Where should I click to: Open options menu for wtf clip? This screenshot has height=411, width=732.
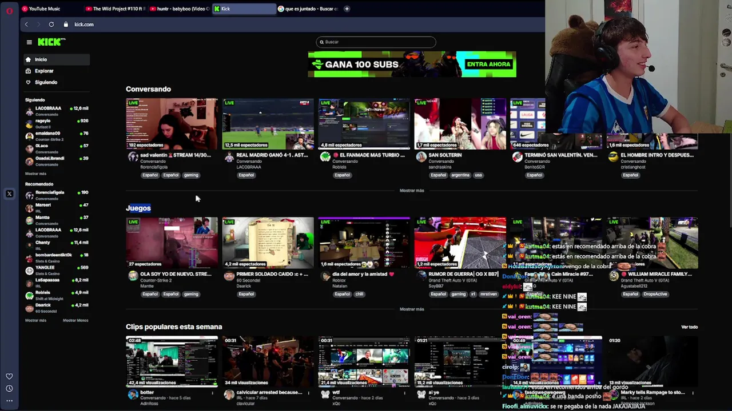pyautogui.click(x=405, y=393)
